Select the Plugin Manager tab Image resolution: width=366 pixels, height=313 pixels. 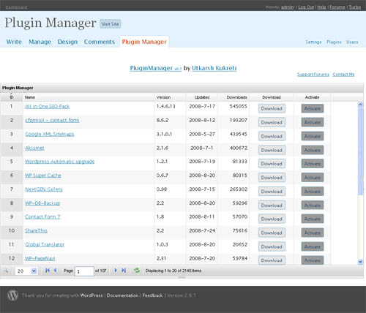(144, 42)
